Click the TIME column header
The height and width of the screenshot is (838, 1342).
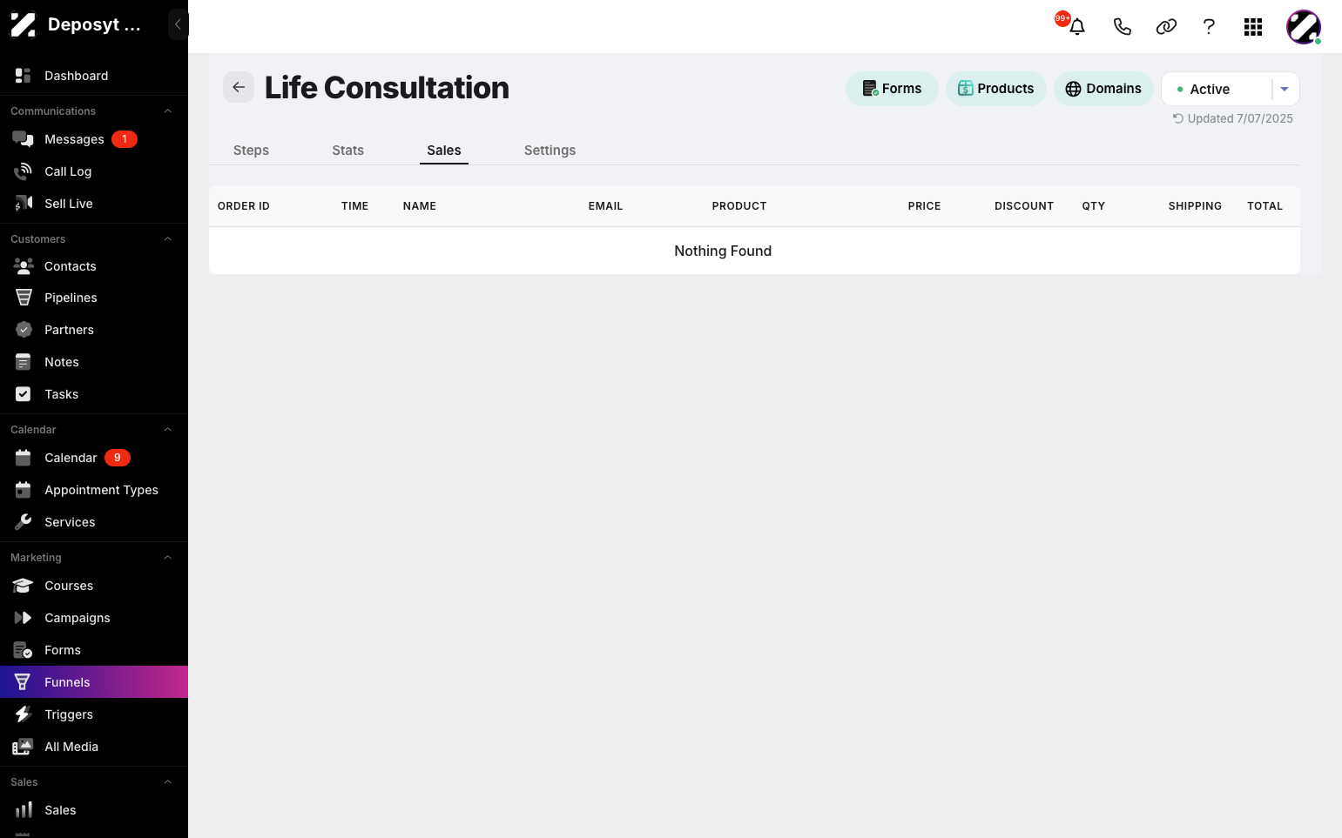pos(354,206)
